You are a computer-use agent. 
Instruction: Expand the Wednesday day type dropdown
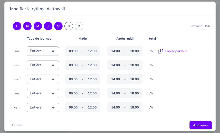click(43, 79)
